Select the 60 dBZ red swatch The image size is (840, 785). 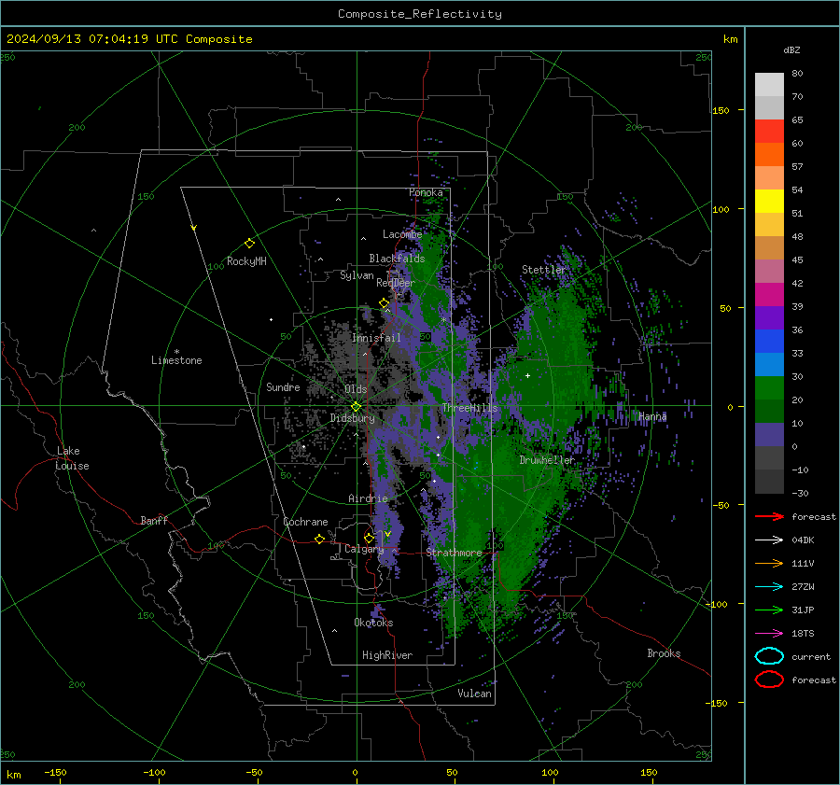click(x=769, y=132)
